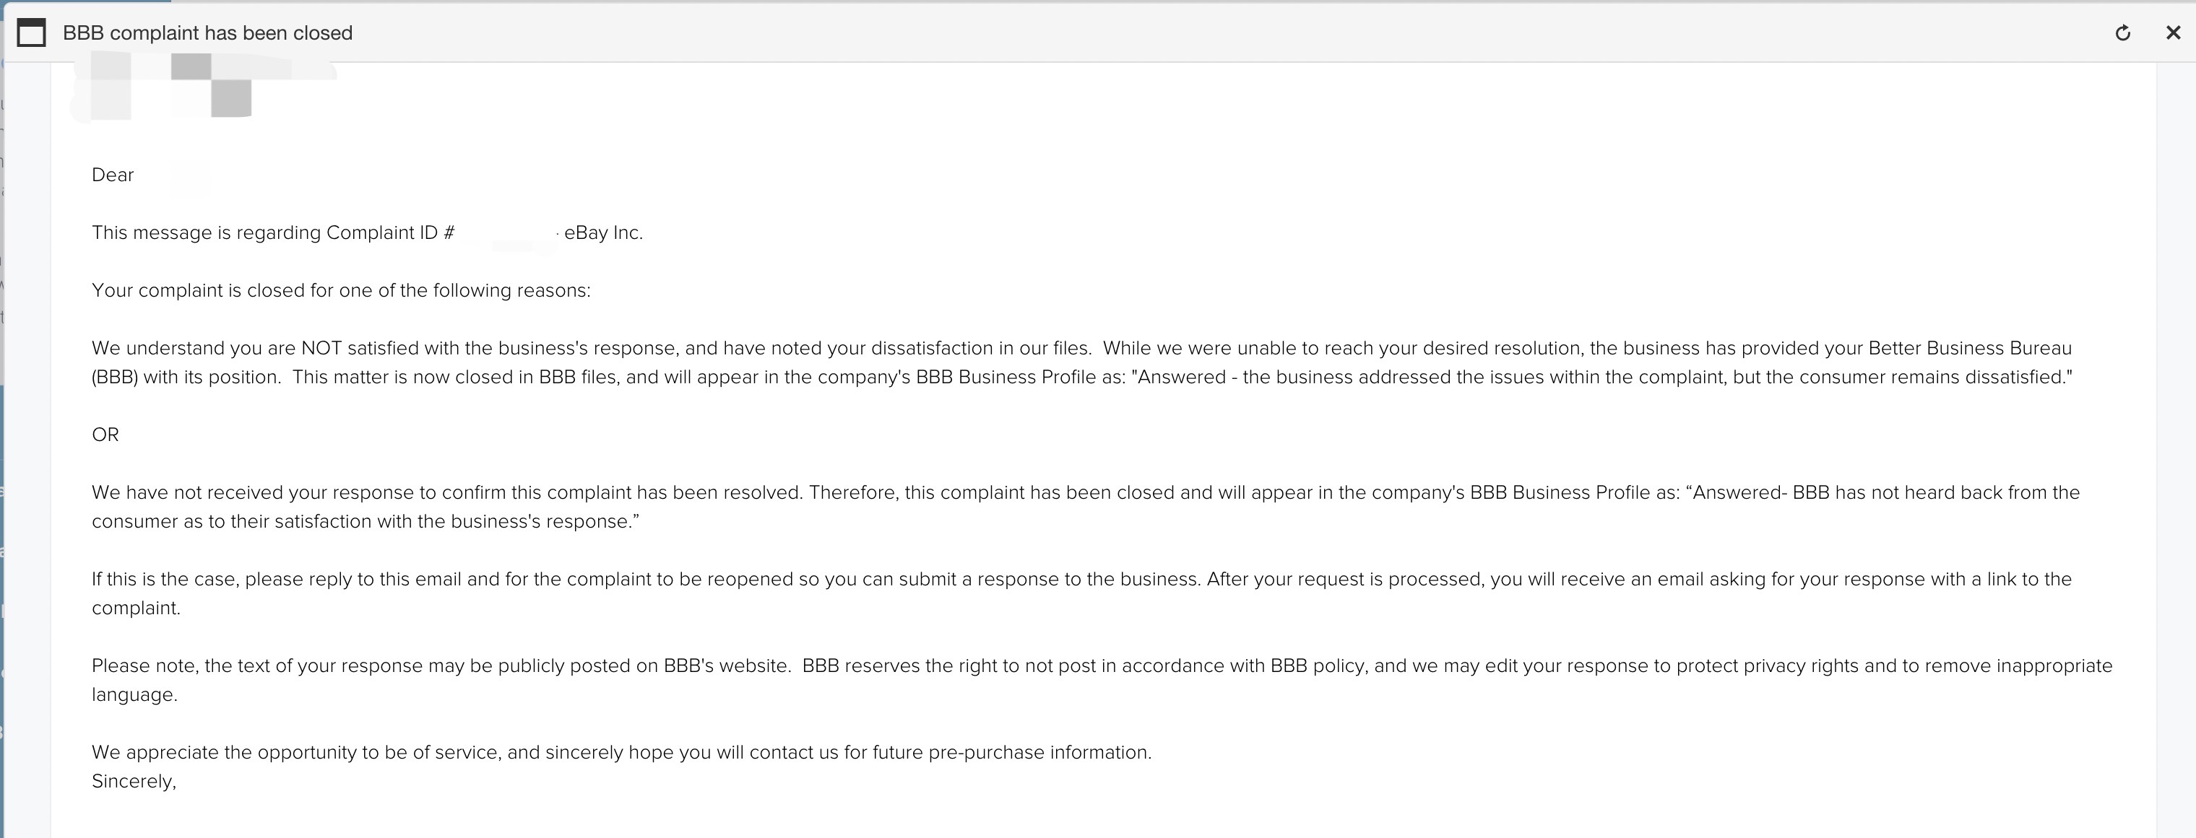Select the 'eBay Inc.' text in the message
Screen dimensions: 2196x838
[x=604, y=232]
